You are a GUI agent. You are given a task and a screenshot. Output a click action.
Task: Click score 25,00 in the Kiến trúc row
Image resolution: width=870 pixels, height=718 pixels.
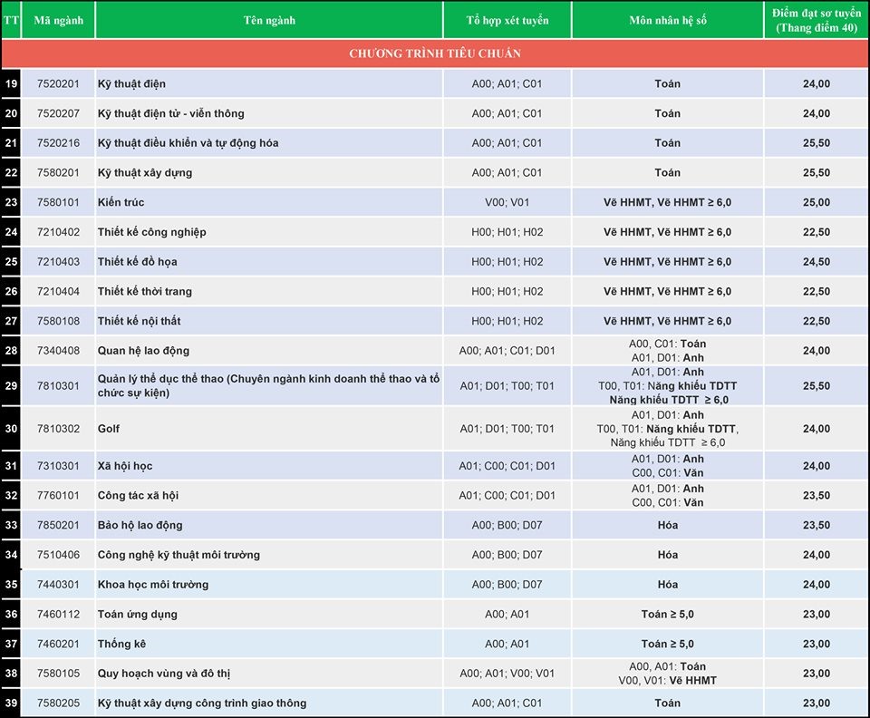[x=817, y=202]
